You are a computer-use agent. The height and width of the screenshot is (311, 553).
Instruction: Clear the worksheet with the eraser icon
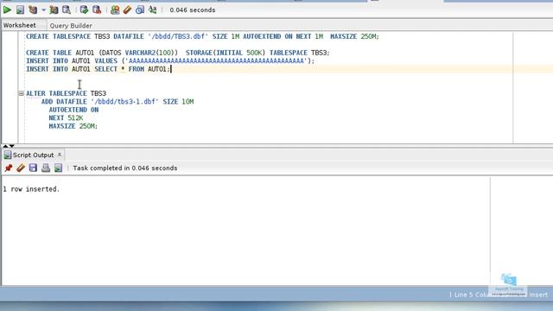click(x=127, y=10)
